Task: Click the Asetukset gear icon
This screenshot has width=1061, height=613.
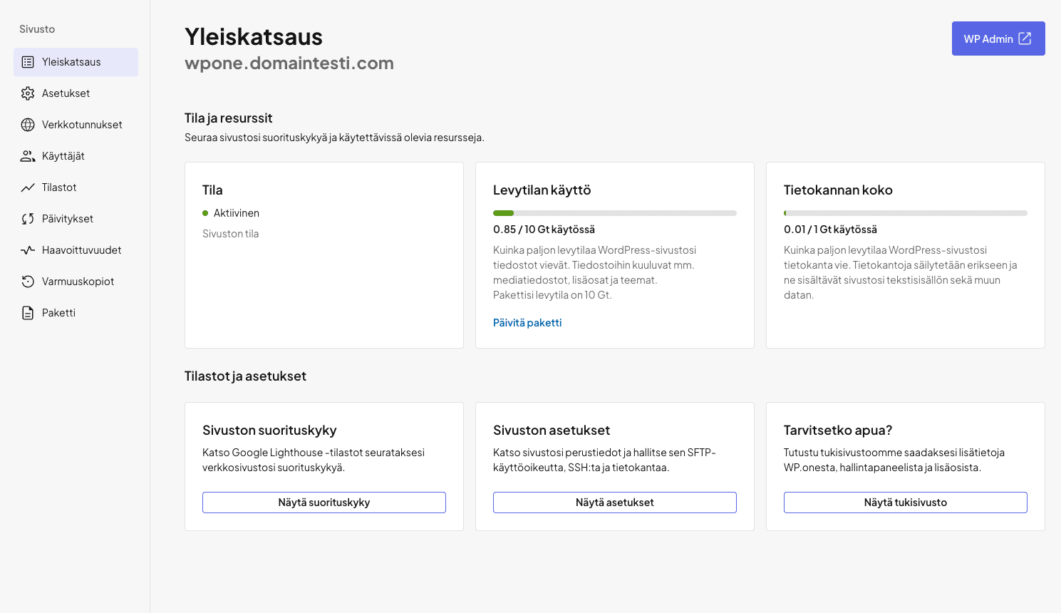Action: 28,93
